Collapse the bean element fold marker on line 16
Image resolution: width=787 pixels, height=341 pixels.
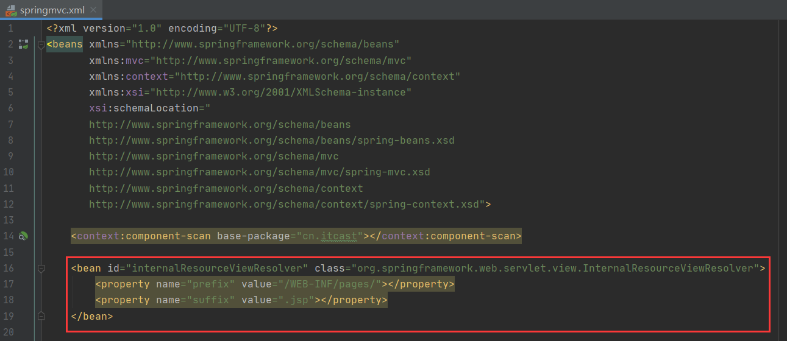[41, 268]
